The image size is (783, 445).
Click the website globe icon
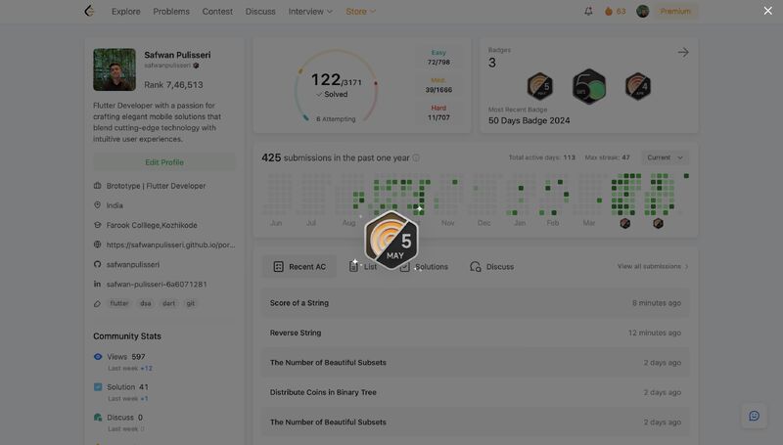97,245
